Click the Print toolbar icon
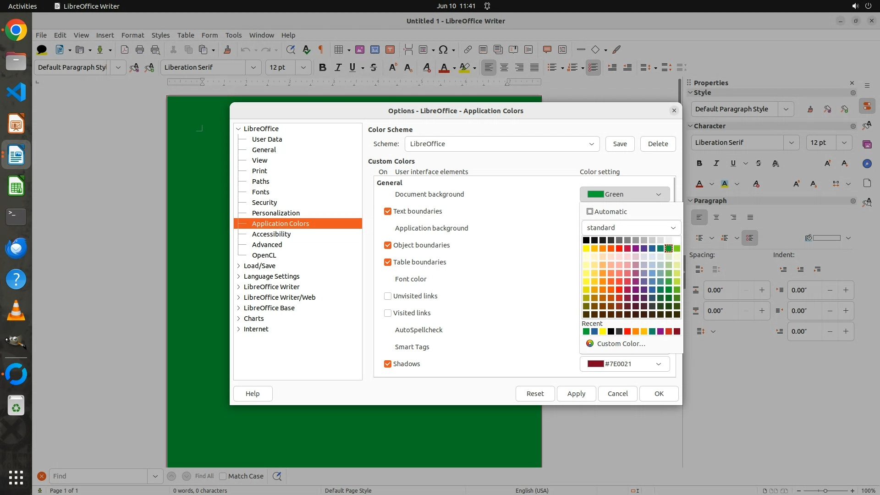880x495 pixels. click(140, 49)
